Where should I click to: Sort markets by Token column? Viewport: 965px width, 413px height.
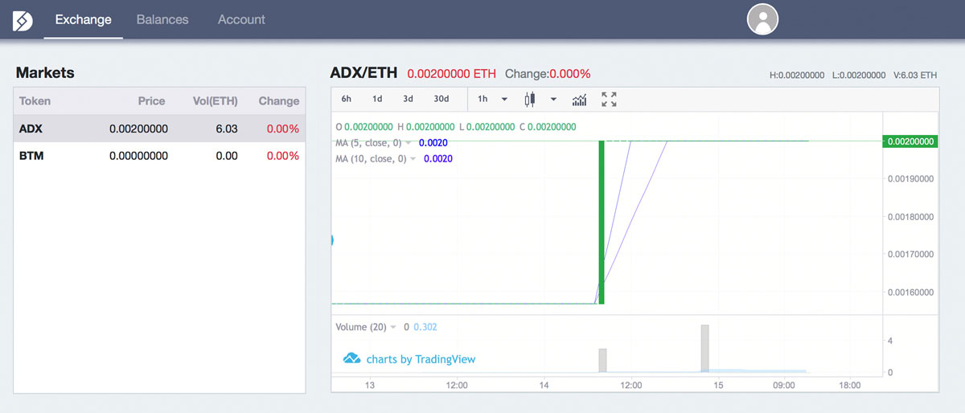(35, 101)
